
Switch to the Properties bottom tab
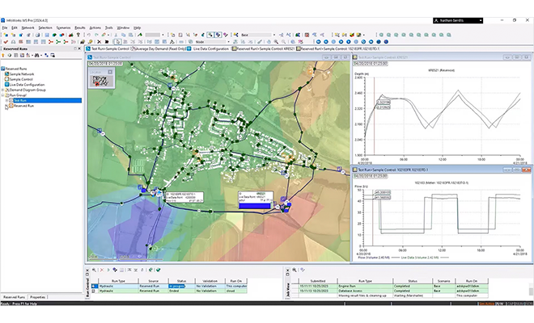pos(37,297)
